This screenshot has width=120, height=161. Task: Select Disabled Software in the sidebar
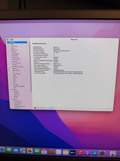(20, 106)
